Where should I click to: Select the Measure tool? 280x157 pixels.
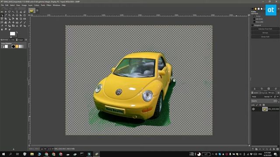click(x=13, y=15)
